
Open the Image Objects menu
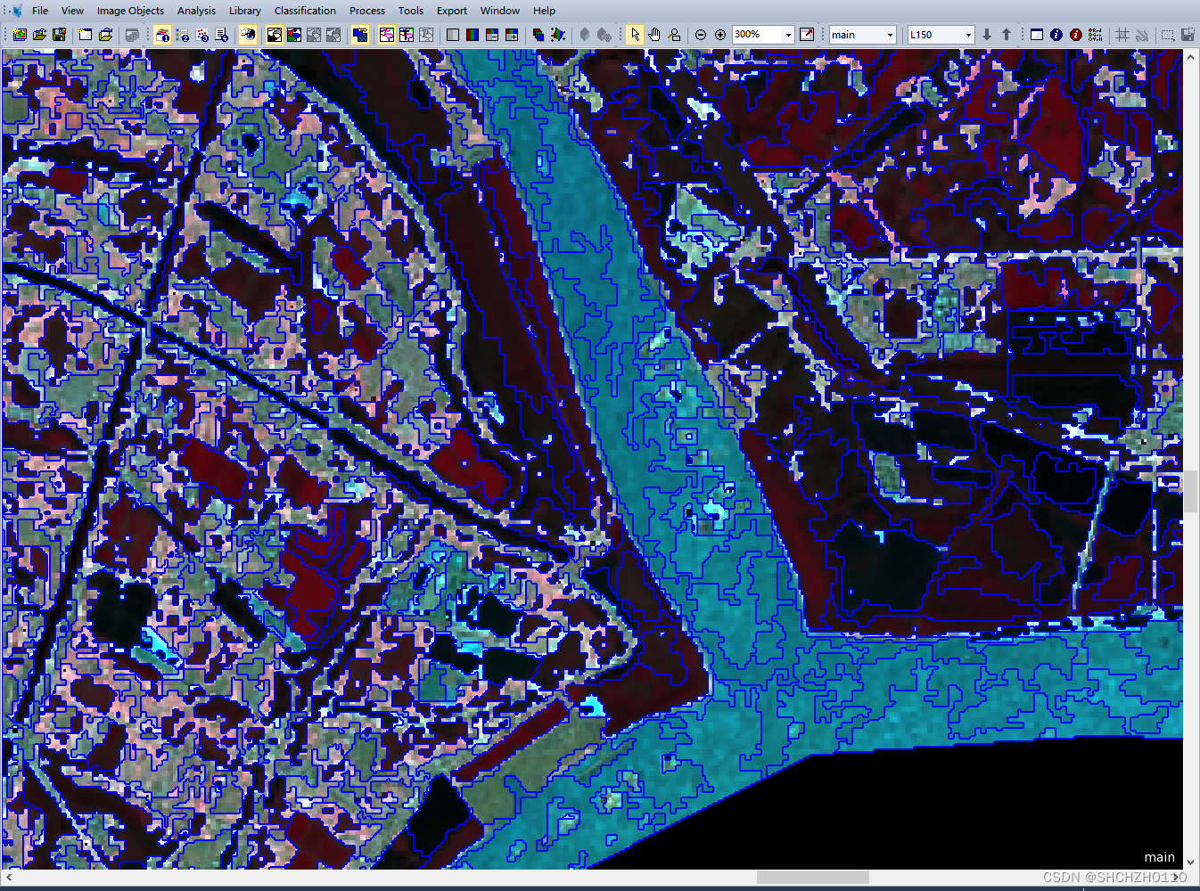130,11
